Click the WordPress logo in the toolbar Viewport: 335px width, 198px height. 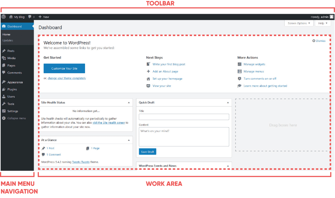[x=4, y=17]
